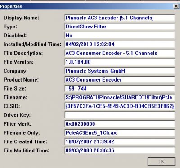Click the 'Display Name:' label
Viewport: 180px width, 168px height.
pos(21,18)
